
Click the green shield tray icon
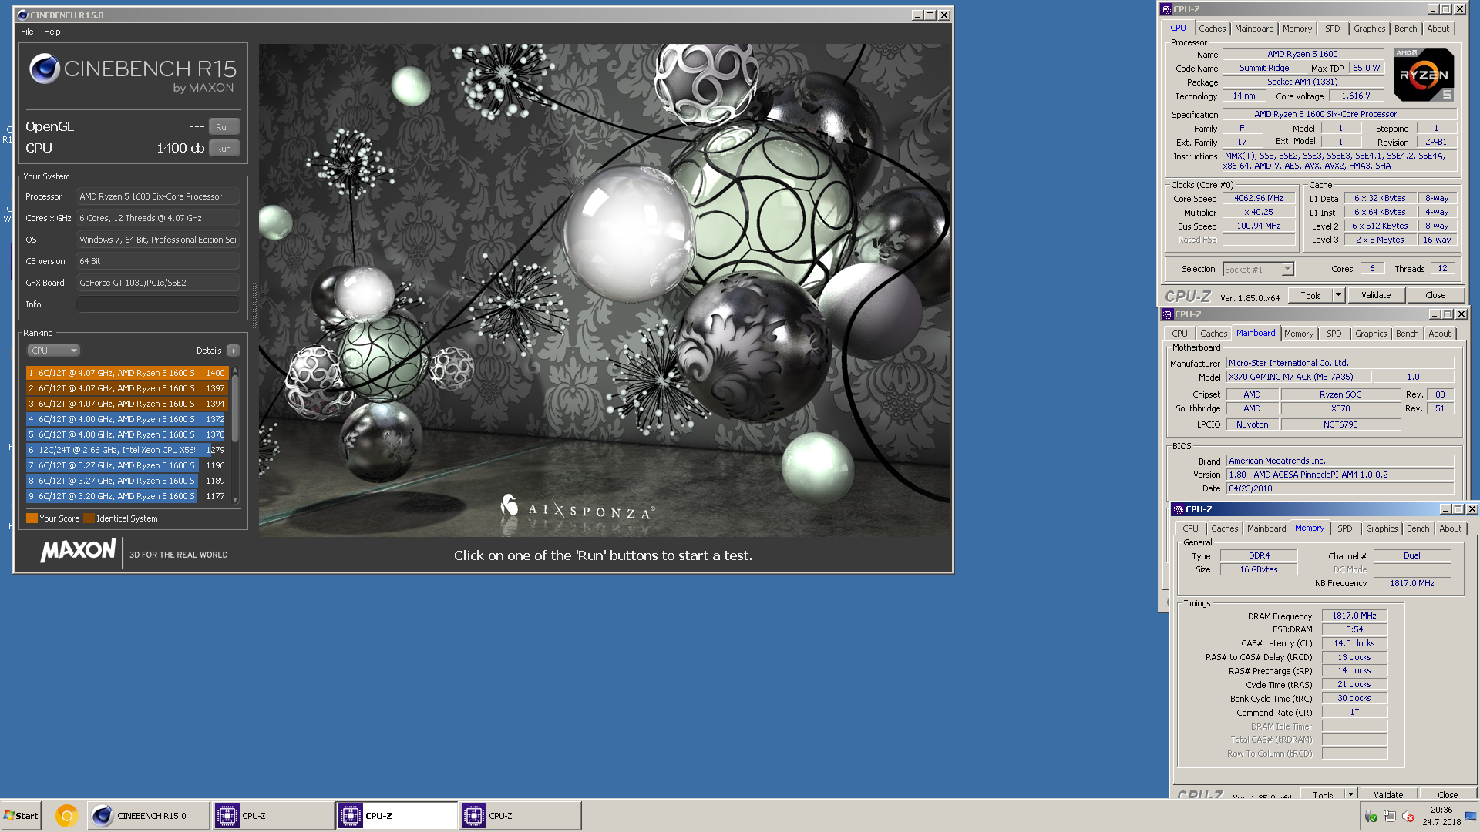(x=1371, y=817)
